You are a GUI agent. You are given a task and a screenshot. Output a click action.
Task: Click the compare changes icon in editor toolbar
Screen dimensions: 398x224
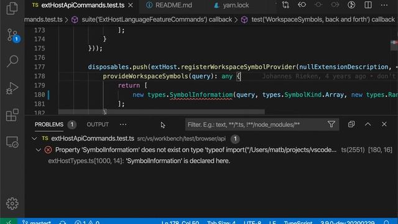pos(285,5)
